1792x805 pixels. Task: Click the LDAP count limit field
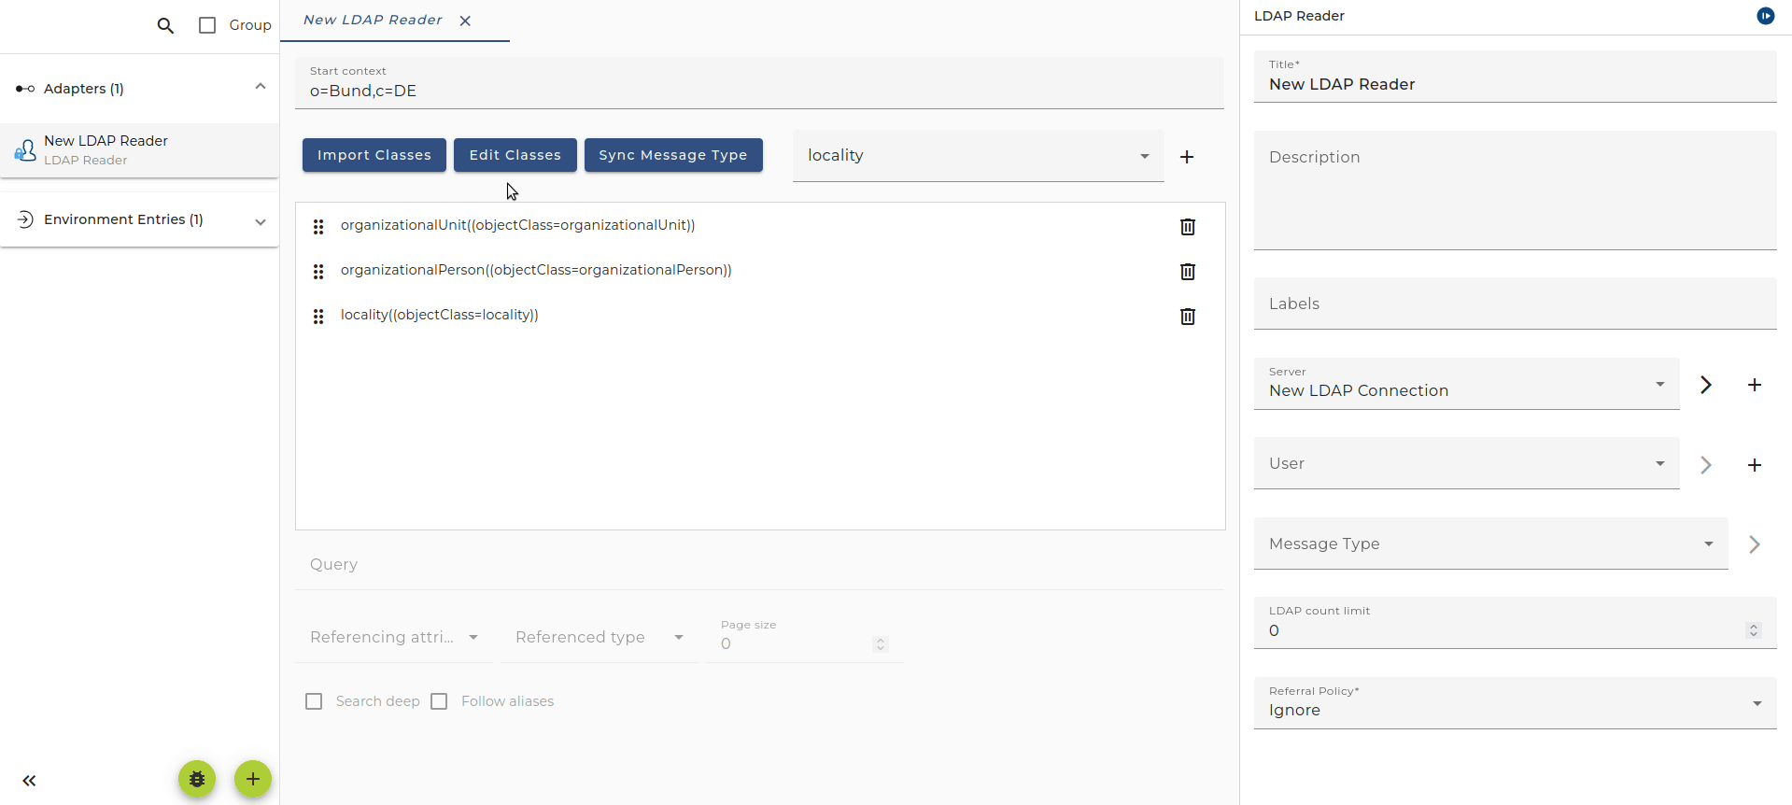(x=1515, y=623)
